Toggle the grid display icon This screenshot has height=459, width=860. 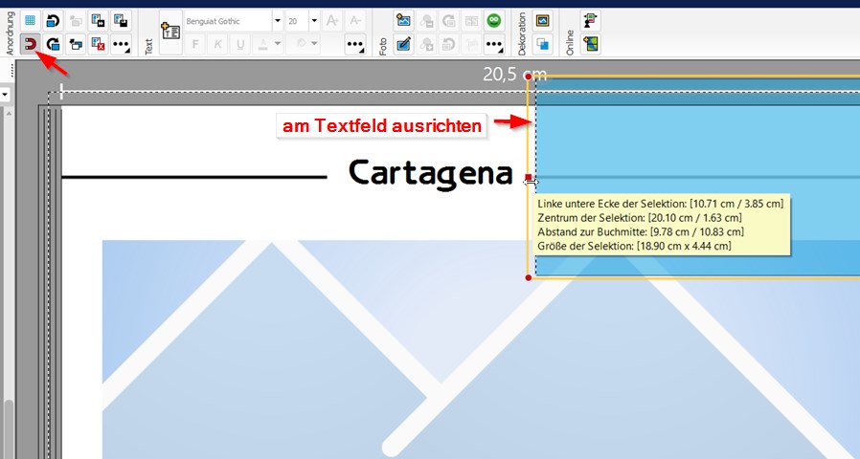pyautogui.click(x=31, y=20)
